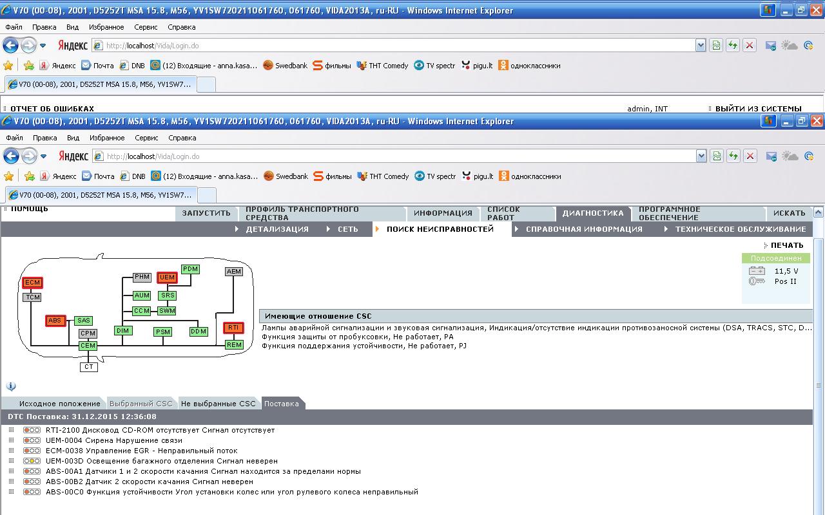Viewport: 825px width, 515px height.
Task: Select the SRS module node
Action: [x=168, y=295]
